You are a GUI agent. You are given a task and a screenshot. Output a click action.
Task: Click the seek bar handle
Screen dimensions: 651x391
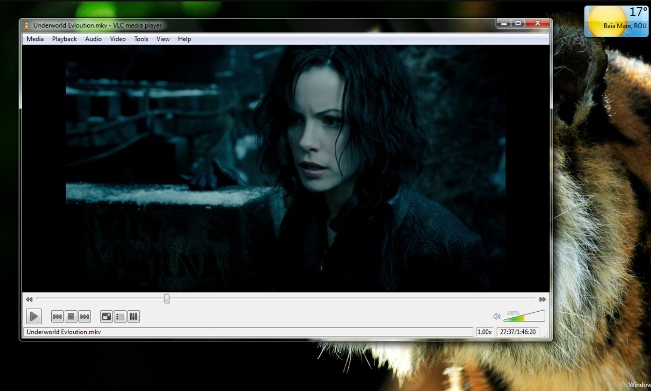tap(167, 299)
